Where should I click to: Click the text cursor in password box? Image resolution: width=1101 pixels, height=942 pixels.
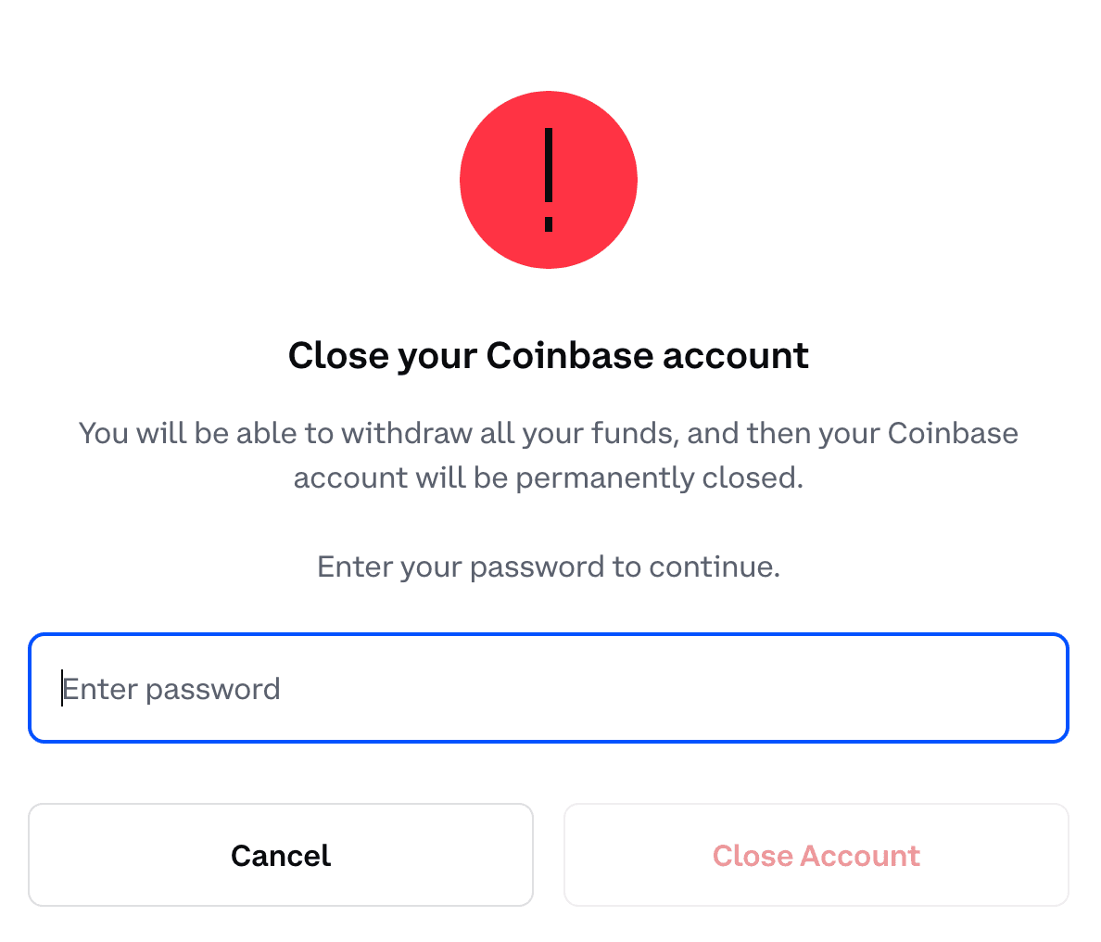tap(62, 689)
